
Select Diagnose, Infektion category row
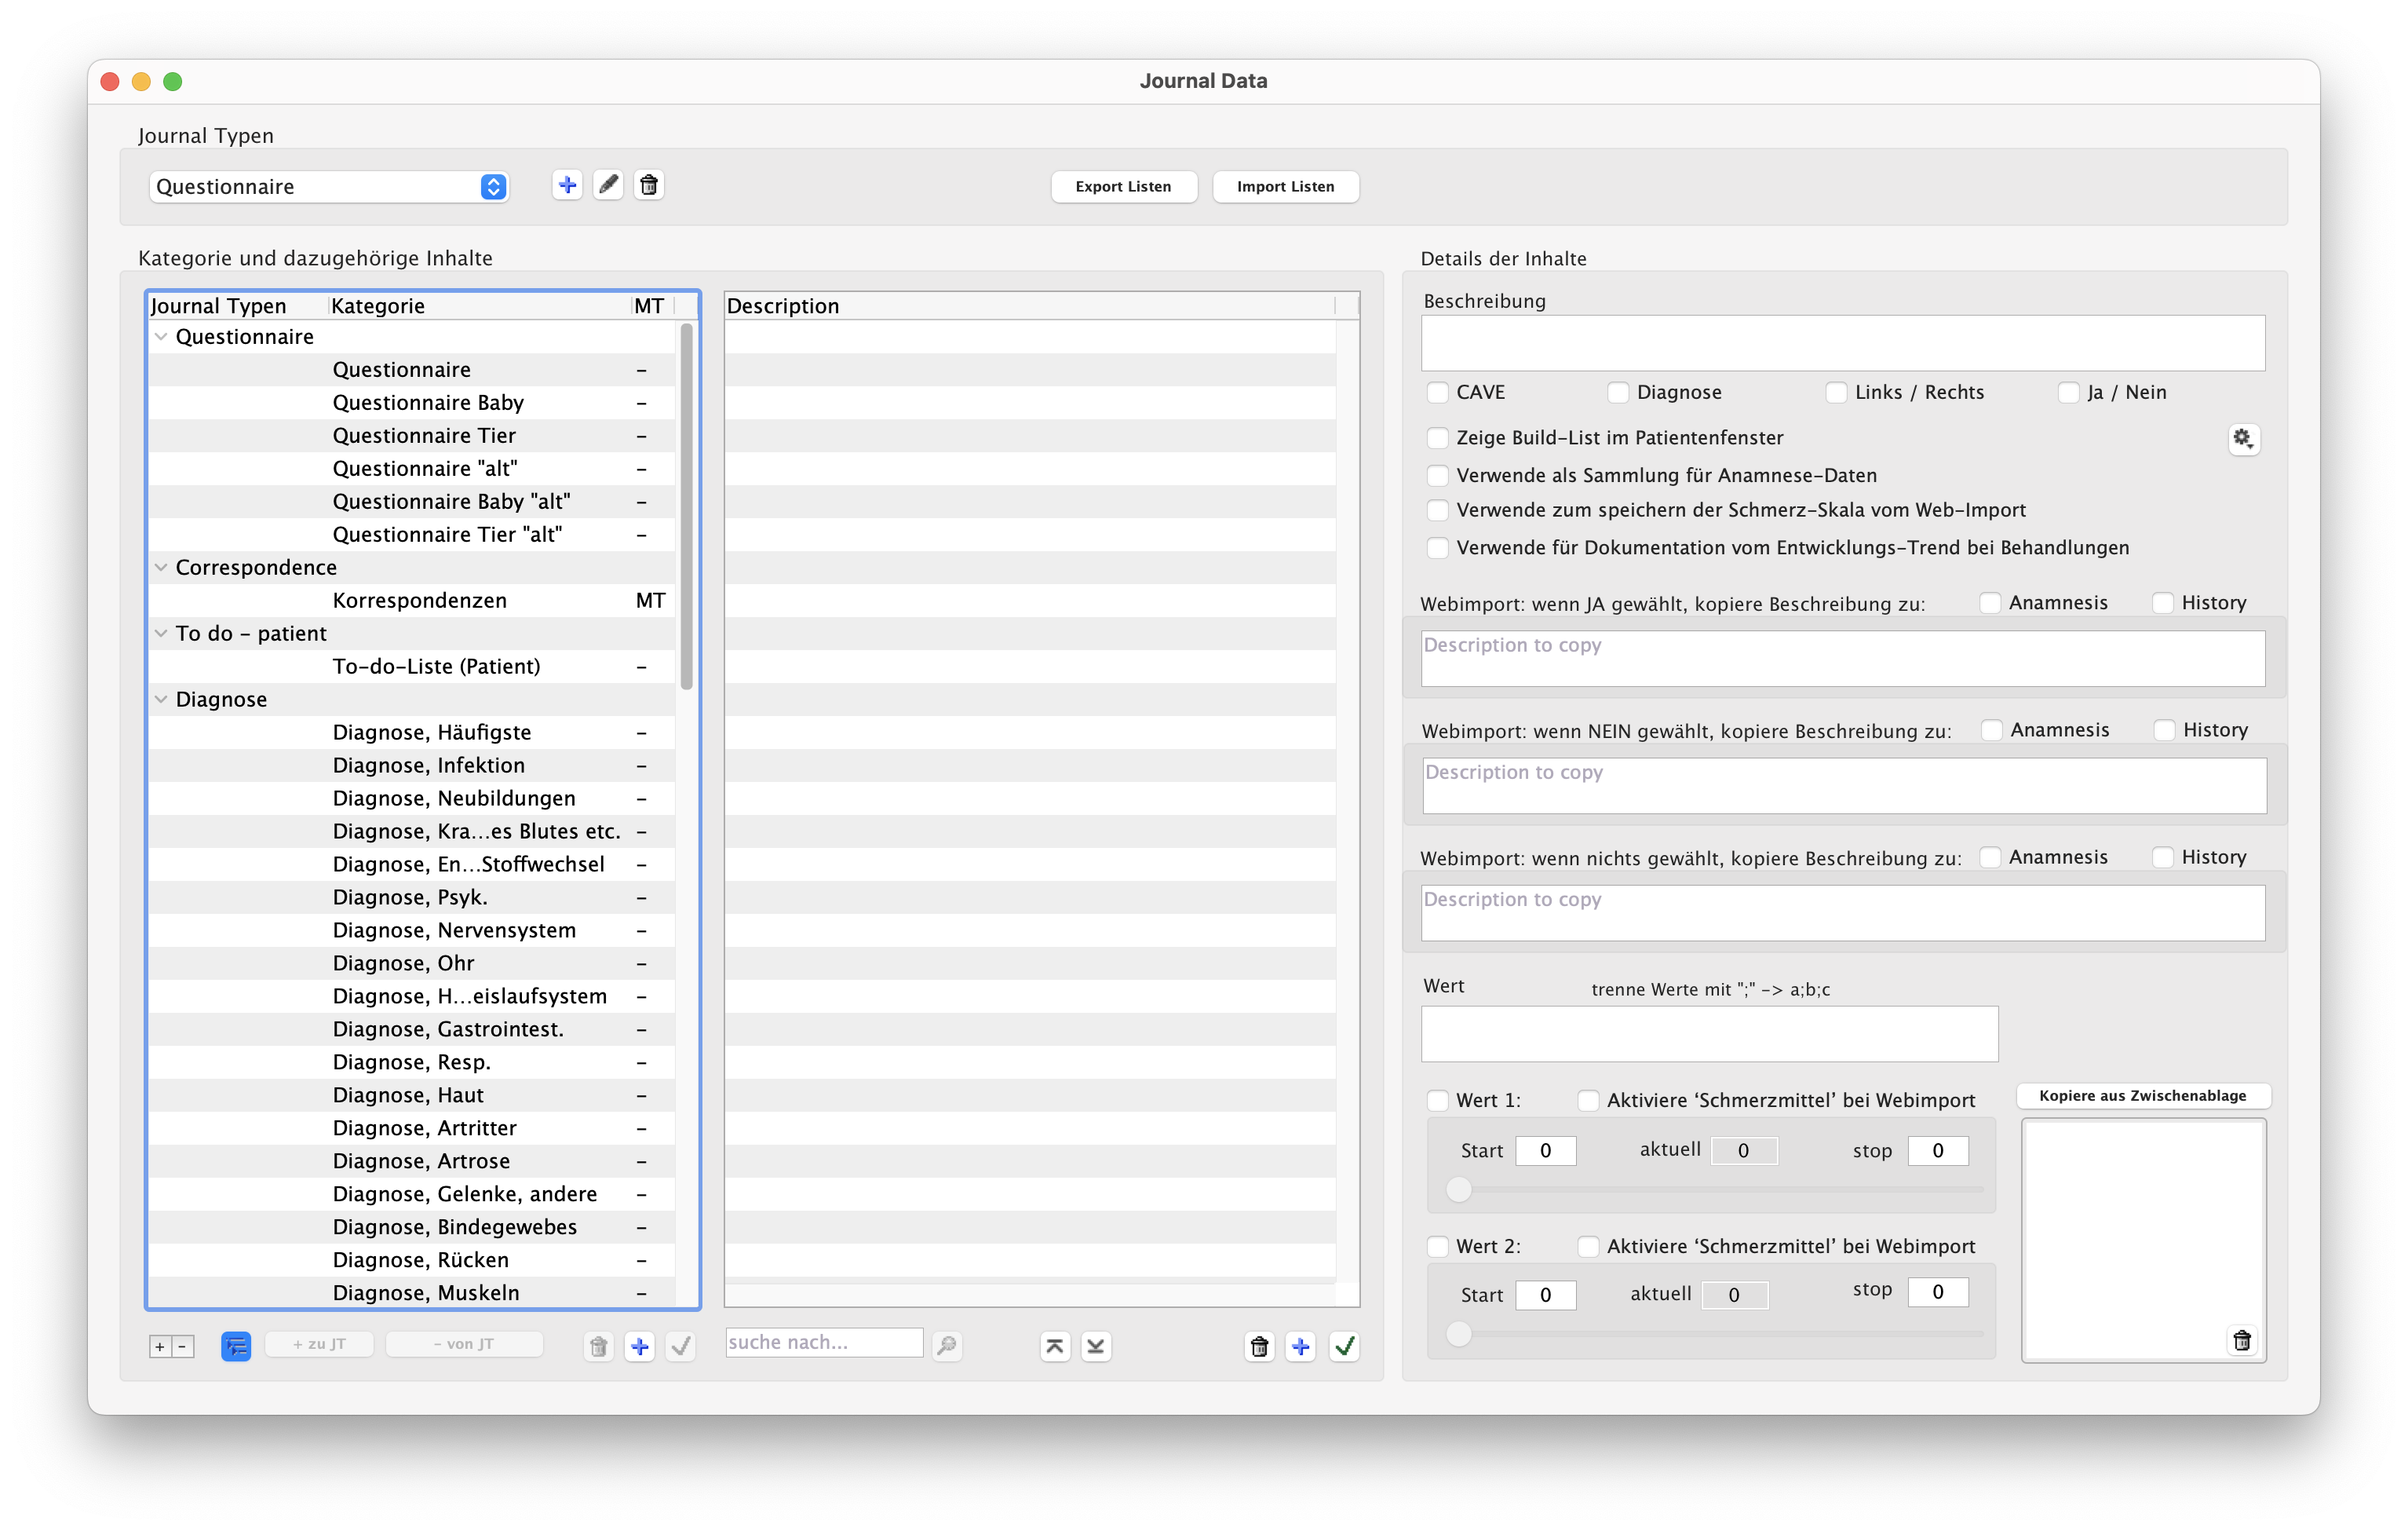[x=429, y=765]
